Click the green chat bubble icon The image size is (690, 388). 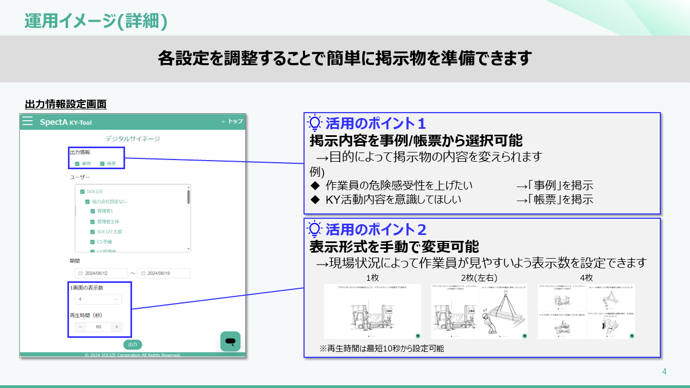click(x=230, y=341)
